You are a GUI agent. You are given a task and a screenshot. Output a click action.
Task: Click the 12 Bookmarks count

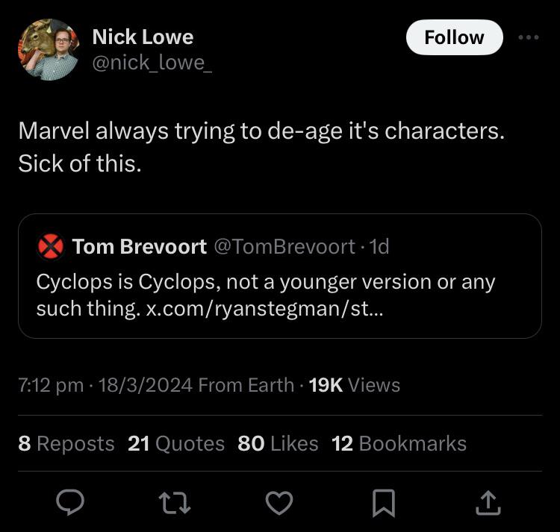point(399,443)
